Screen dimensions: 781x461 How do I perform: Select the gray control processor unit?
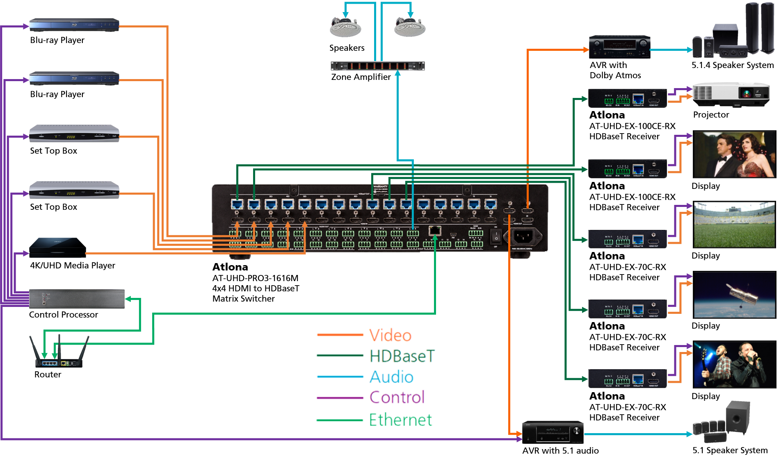77,299
